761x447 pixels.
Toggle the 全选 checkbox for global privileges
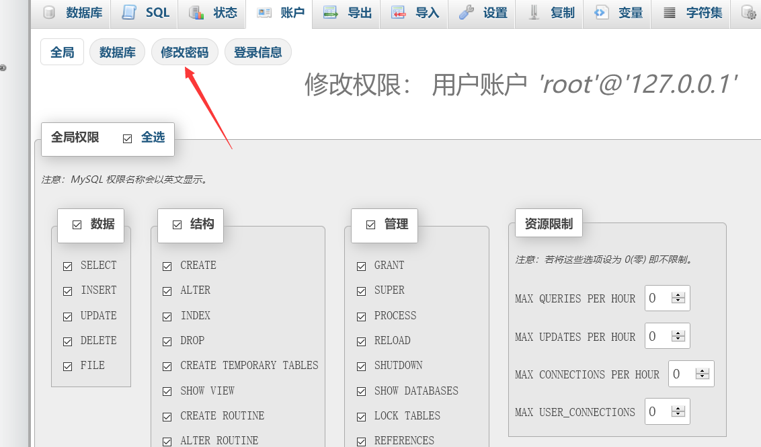click(127, 139)
